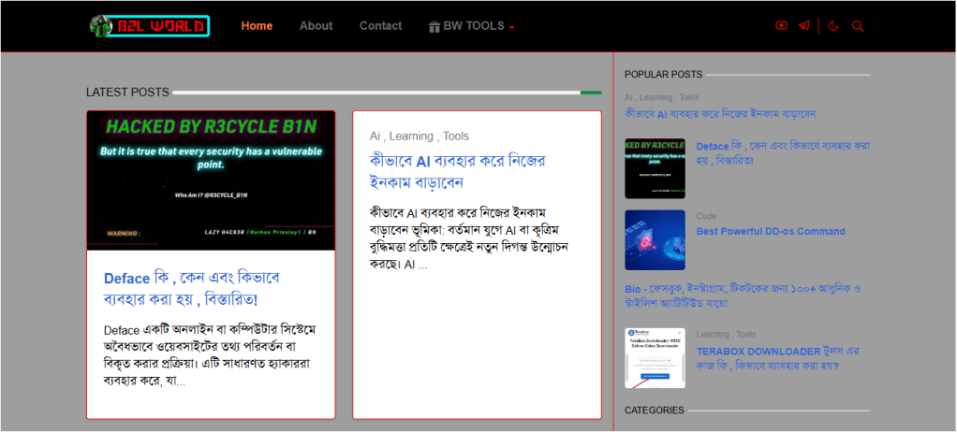
Task: Open the Hacked by R3cycle B1n post image
Action: (x=211, y=180)
